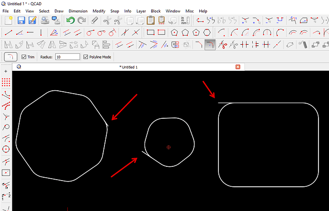This screenshot has width=329, height=211.
Task: Choose the Rectangle drawing tool
Action: coord(151,32)
